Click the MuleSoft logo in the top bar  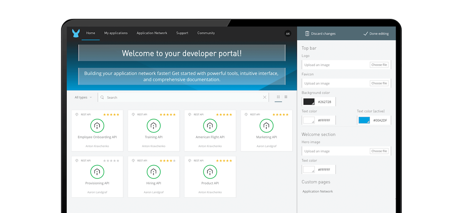point(76,33)
